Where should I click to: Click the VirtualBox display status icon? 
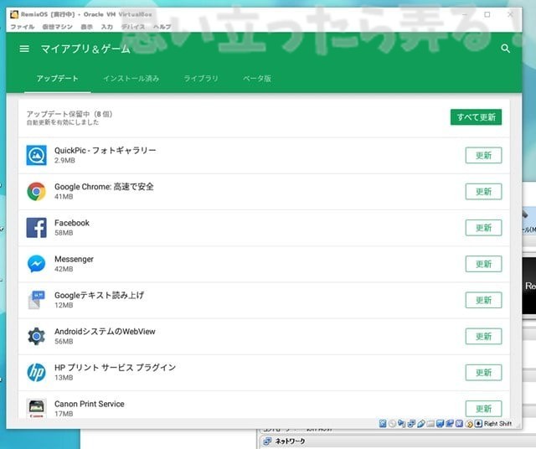coord(440,424)
